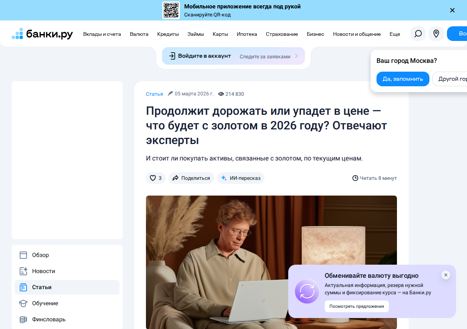
Task: Click the ИИ-пересказ button label
Action: coord(245,178)
